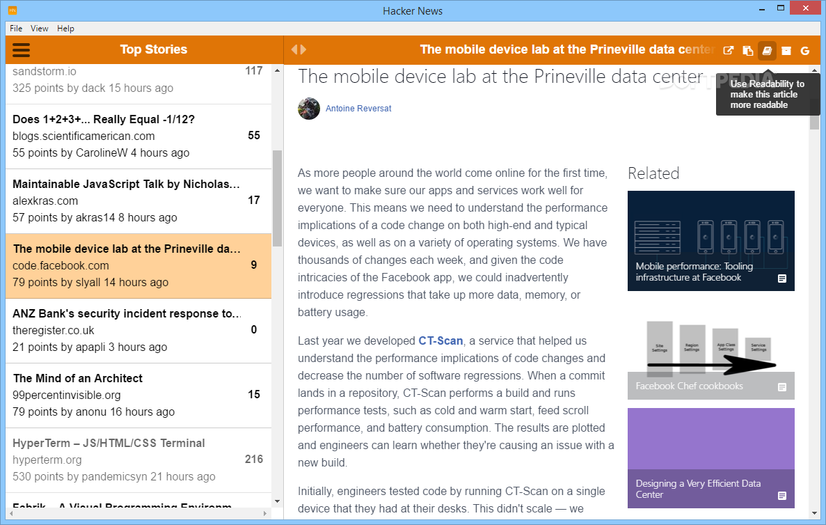The image size is (826, 525).
Task: Click the blogs.scientificamerican.com domain text
Action: 84,136
